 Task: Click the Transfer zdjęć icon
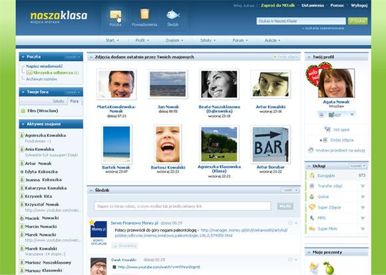(312, 186)
